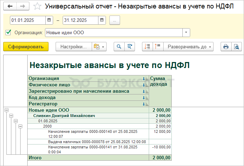Open report variants dropdown next to Настройки
The height and width of the screenshot is (166, 244).
[98, 47]
